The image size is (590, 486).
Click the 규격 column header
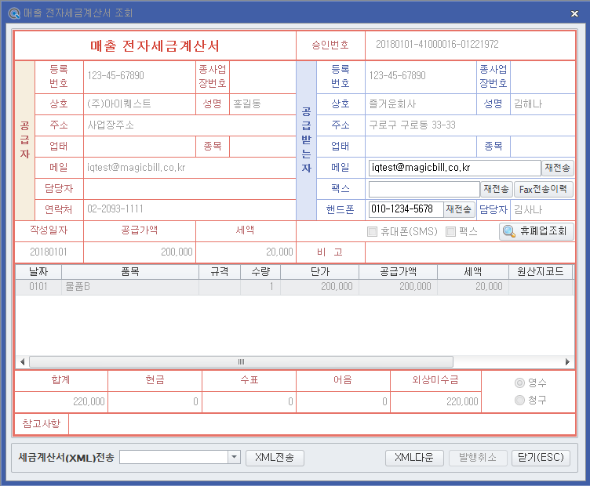point(220,272)
